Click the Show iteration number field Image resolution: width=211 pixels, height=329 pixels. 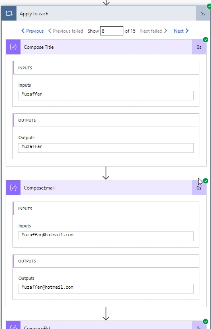(112, 31)
